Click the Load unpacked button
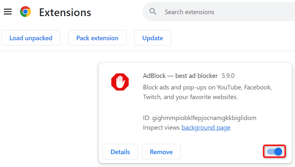 pyautogui.click(x=31, y=38)
